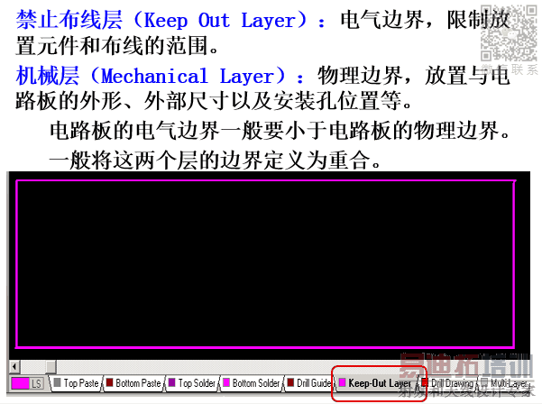
Task: Click the Top Solder purple color square
Action: pyautogui.click(x=171, y=382)
